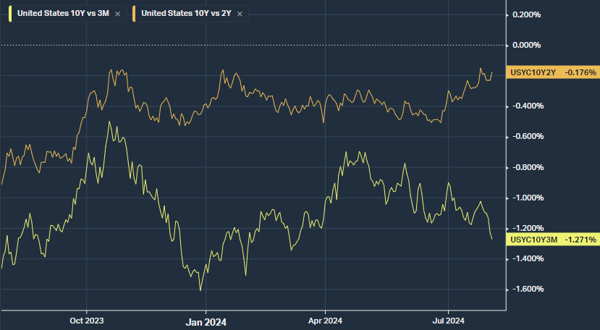Click the Apr 2024 date label
Screen dimensions: 600x330
(326, 320)
